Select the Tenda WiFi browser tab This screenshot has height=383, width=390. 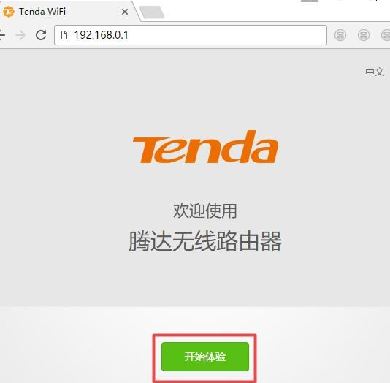68,12
